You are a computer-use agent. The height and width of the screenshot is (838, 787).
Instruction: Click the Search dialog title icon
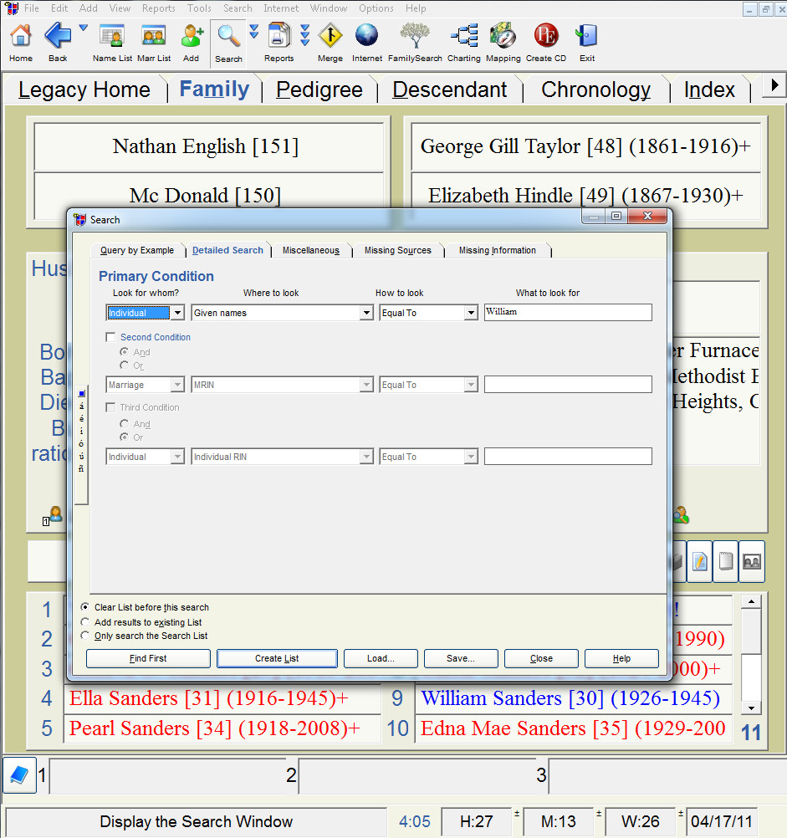[79, 220]
